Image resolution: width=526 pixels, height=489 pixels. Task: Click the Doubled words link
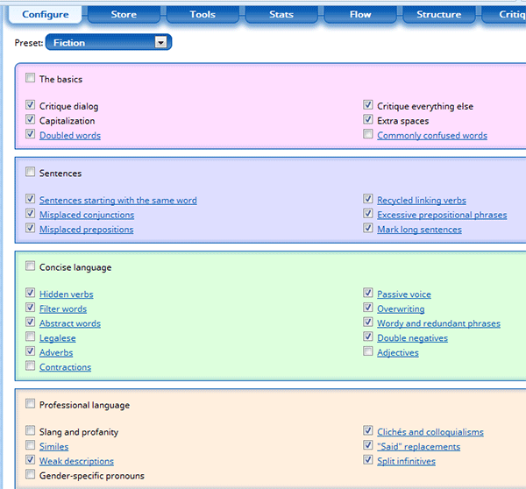pyautogui.click(x=69, y=135)
